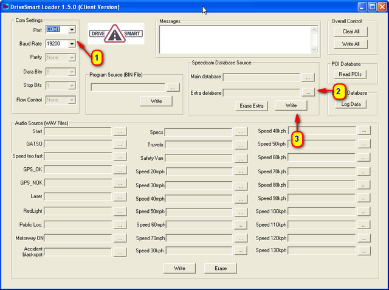Browse for Program Source BIN file

tap(173, 88)
